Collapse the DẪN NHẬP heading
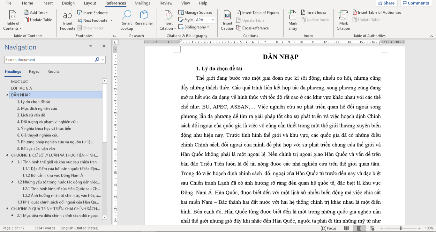Image resolution: width=436 pixels, height=232 pixels. (7, 95)
